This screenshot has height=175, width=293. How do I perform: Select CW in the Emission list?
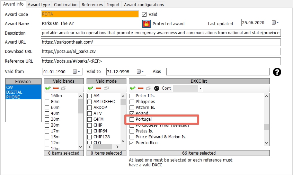pos(23,87)
